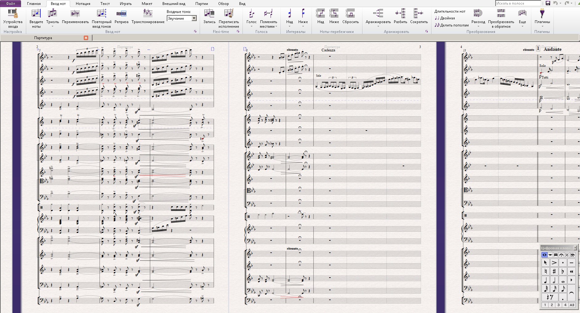Click Переписать исполнение renotate performance
580x313 pixels.
click(x=229, y=18)
